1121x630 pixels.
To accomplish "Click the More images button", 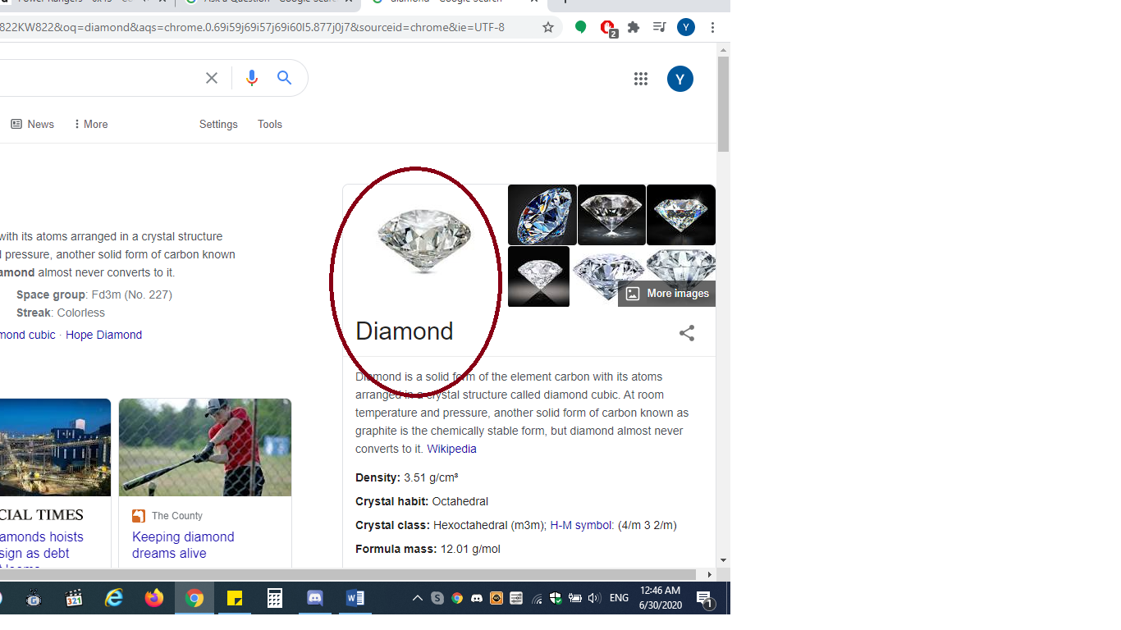I will click(x=667, y=294).
